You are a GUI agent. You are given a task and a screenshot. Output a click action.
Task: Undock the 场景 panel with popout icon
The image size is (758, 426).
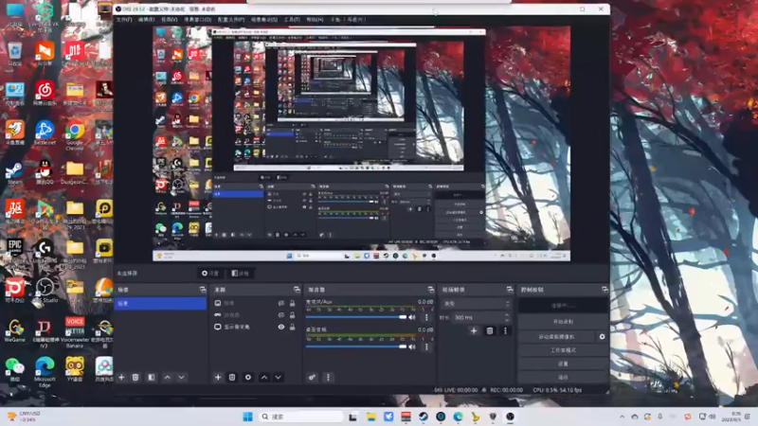tap(203, 290)
